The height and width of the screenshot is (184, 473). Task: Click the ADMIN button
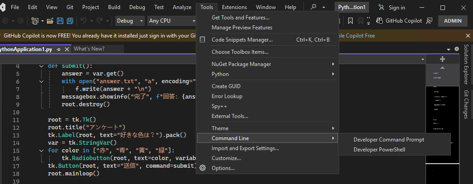pos(453,21)
